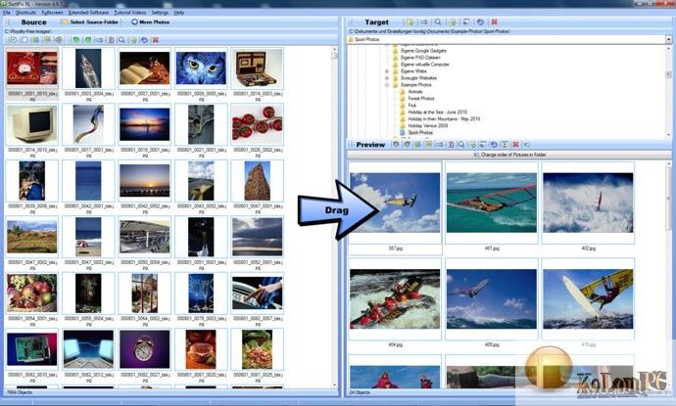
Task: Collapse the Example-Photos folder node
Action: pos(387,85)
